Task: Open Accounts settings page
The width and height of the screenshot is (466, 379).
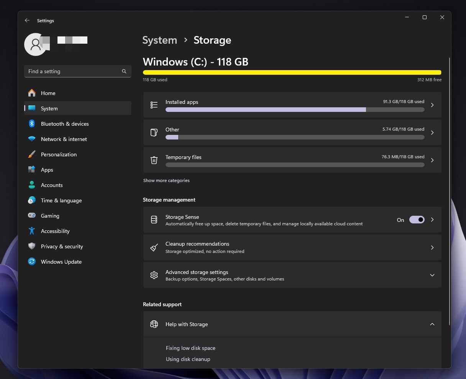Action: (78, 185)
